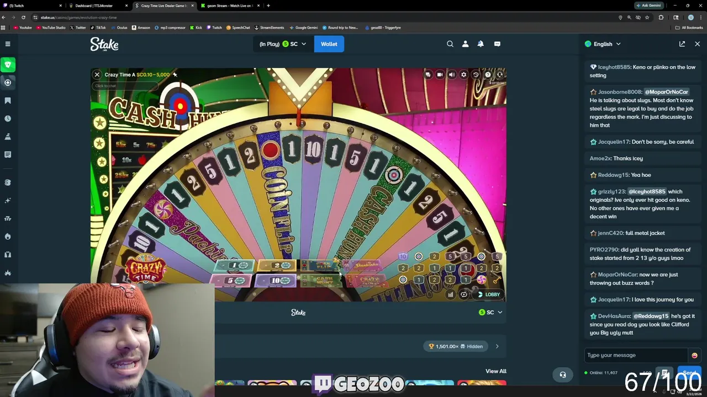
Task: Open game history clock icon
Action: coord(476,74)
